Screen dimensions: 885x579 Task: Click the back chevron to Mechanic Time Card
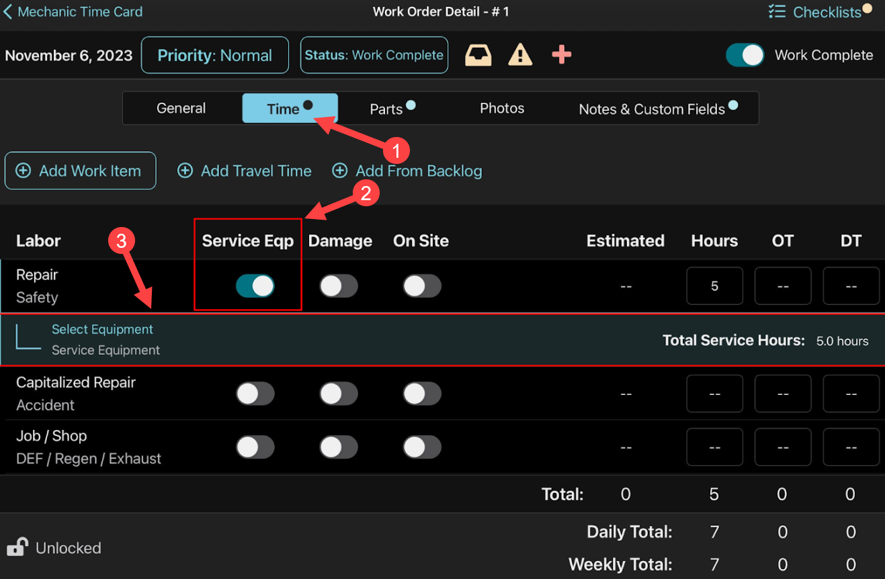pyautogui.click(x=8, y=12)
